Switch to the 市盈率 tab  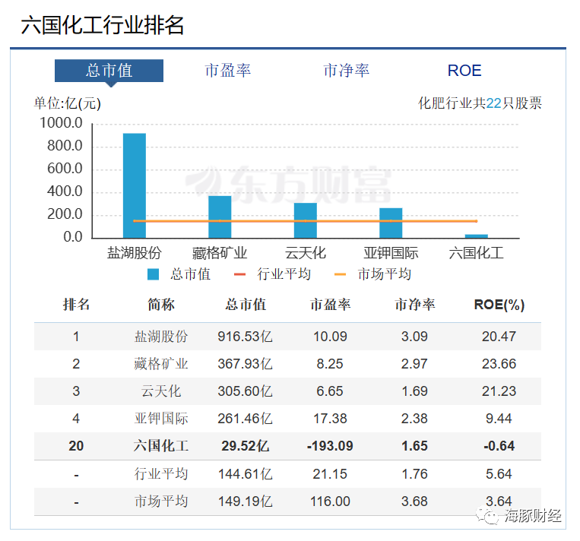point(228,71)
